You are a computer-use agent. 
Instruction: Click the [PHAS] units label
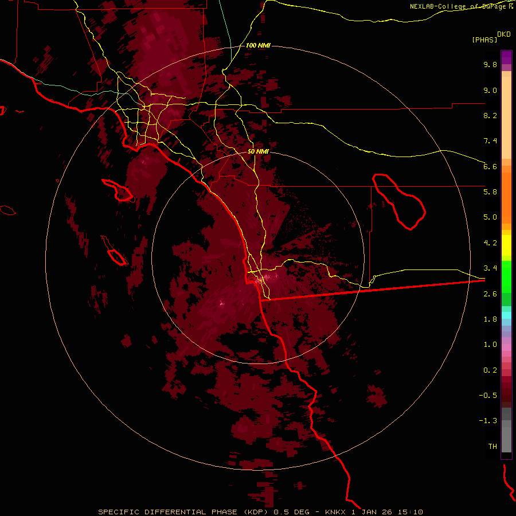tap(484, 40)
